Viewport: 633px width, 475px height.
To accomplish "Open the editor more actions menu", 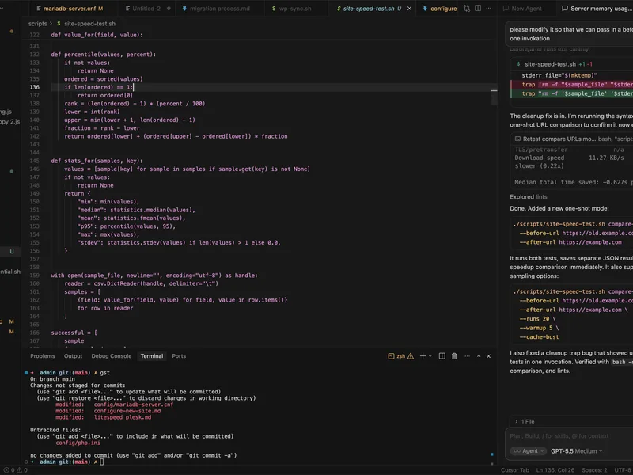I will pos(489,9).
